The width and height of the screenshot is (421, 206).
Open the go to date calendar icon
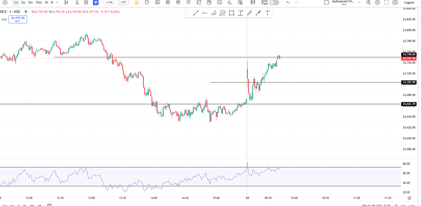49,205
